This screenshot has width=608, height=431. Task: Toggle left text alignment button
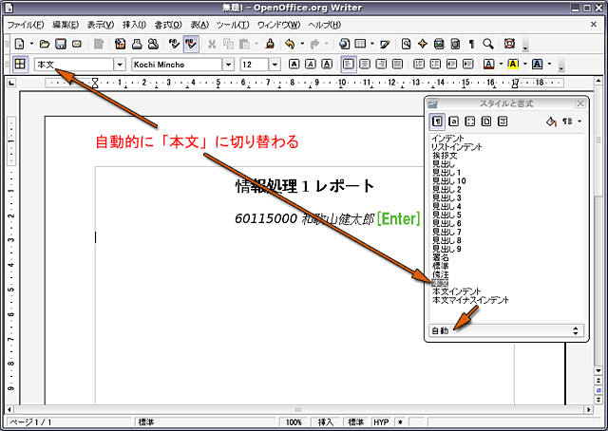tap(349, 65)
